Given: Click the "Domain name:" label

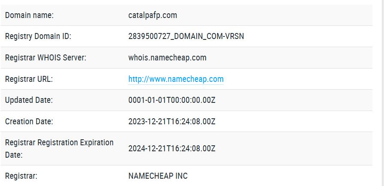Looking at the screenshot, I should 30,15.
